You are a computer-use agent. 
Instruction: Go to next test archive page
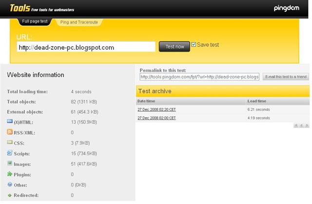pos(307,125)
